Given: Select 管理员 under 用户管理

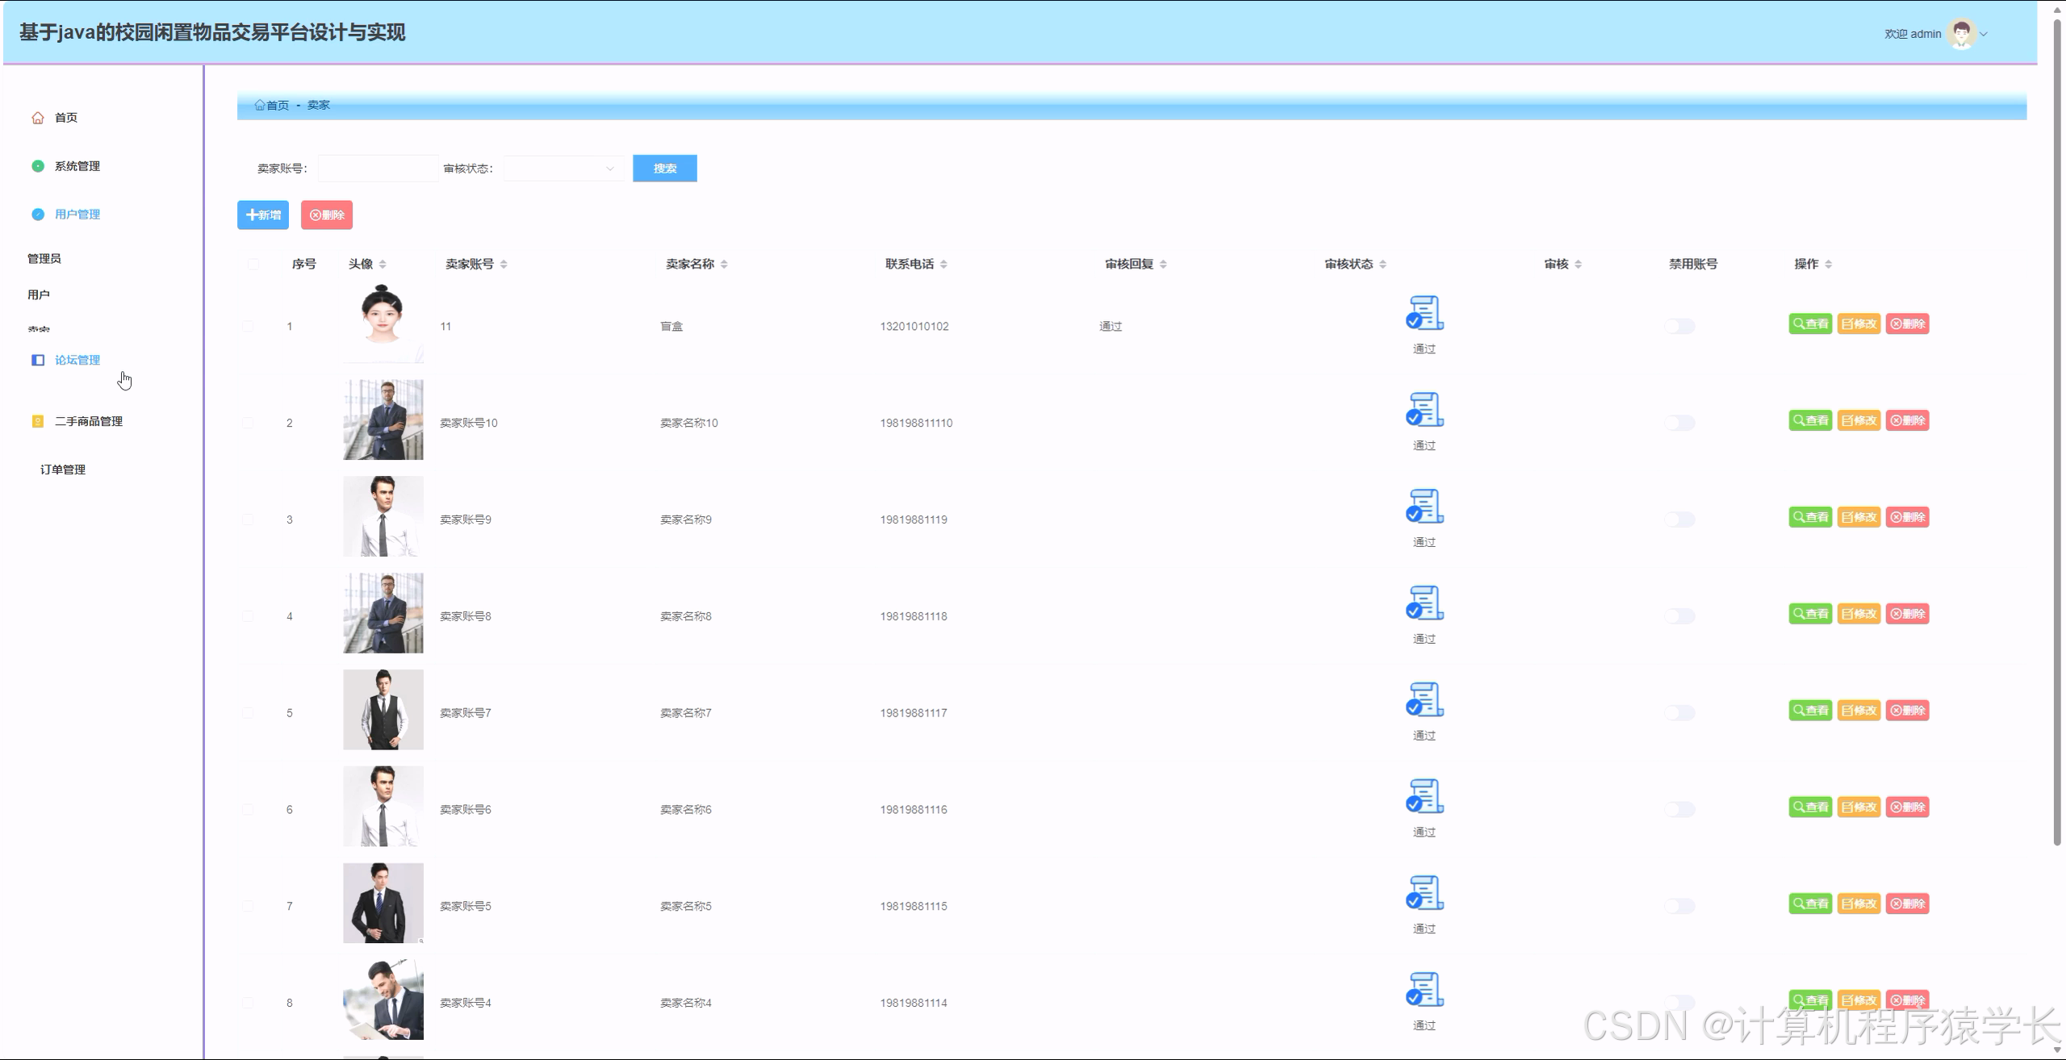Looking at the screenshot, I should pyautogui.click(x=44, y=259).
